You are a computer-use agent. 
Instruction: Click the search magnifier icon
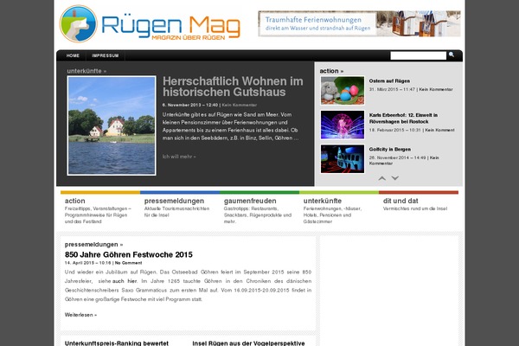coord(452,55)
